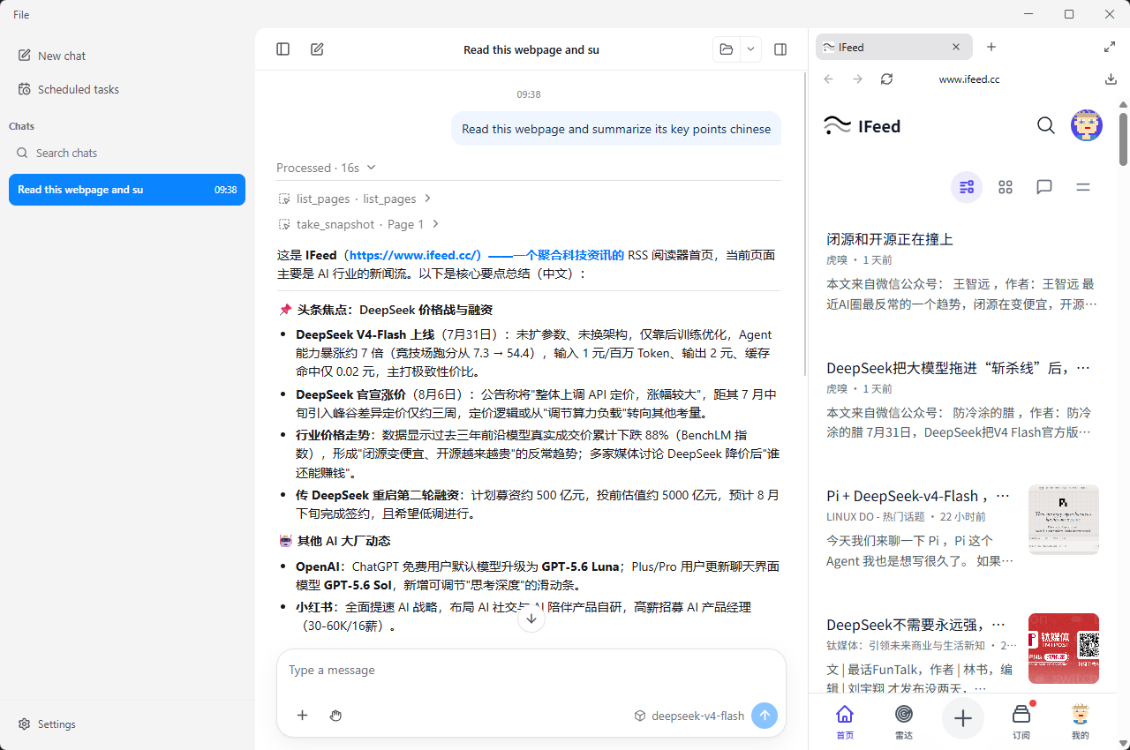The image size is (1130, 750).
Task: Open the IFeed search icon
Action: [x=1046, y=125]
